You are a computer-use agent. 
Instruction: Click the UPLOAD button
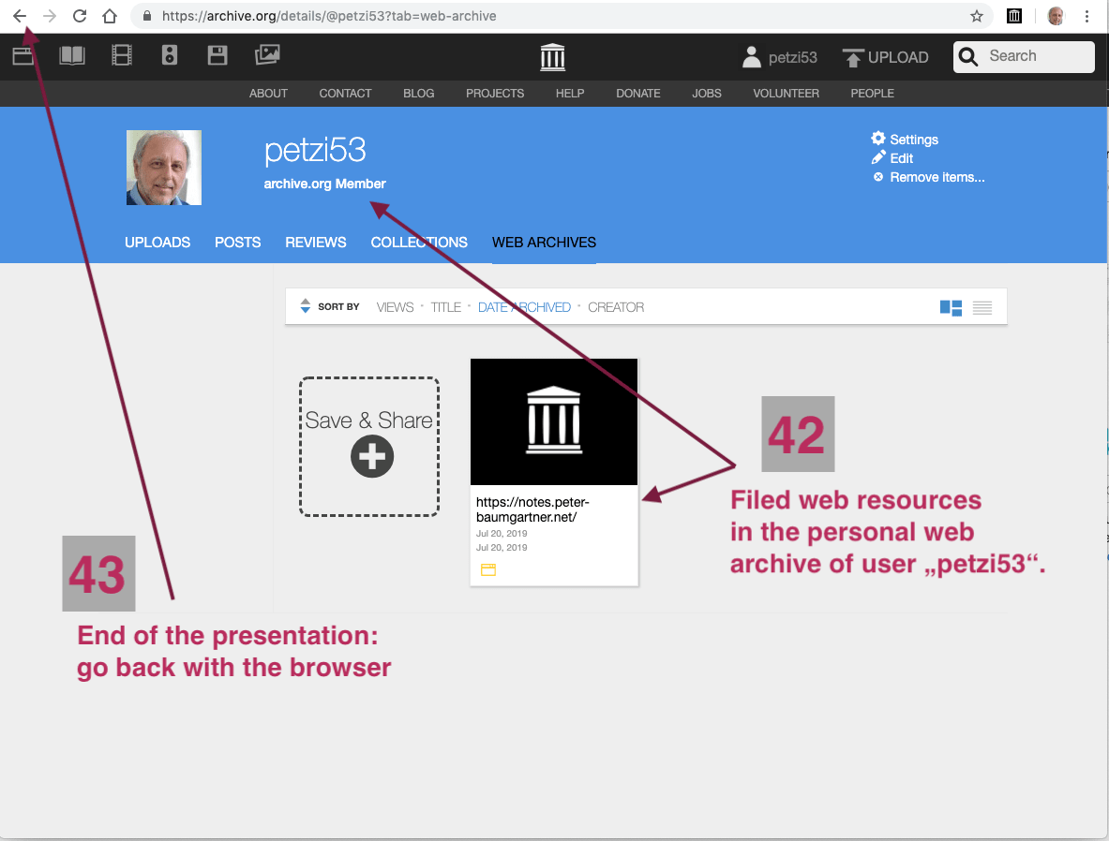886,57
